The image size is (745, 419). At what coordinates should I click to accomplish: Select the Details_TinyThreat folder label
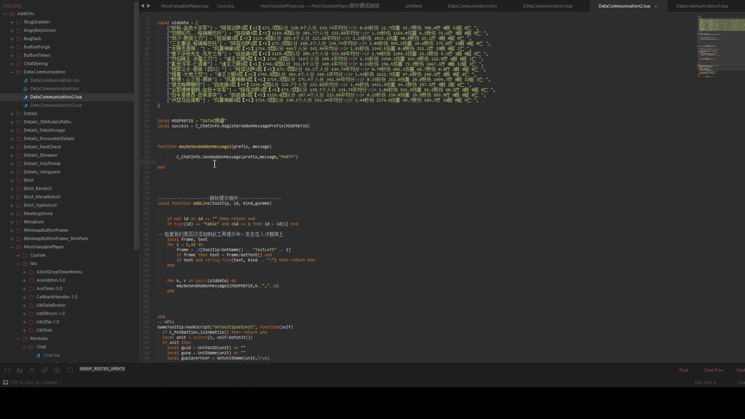coord(42,164)
